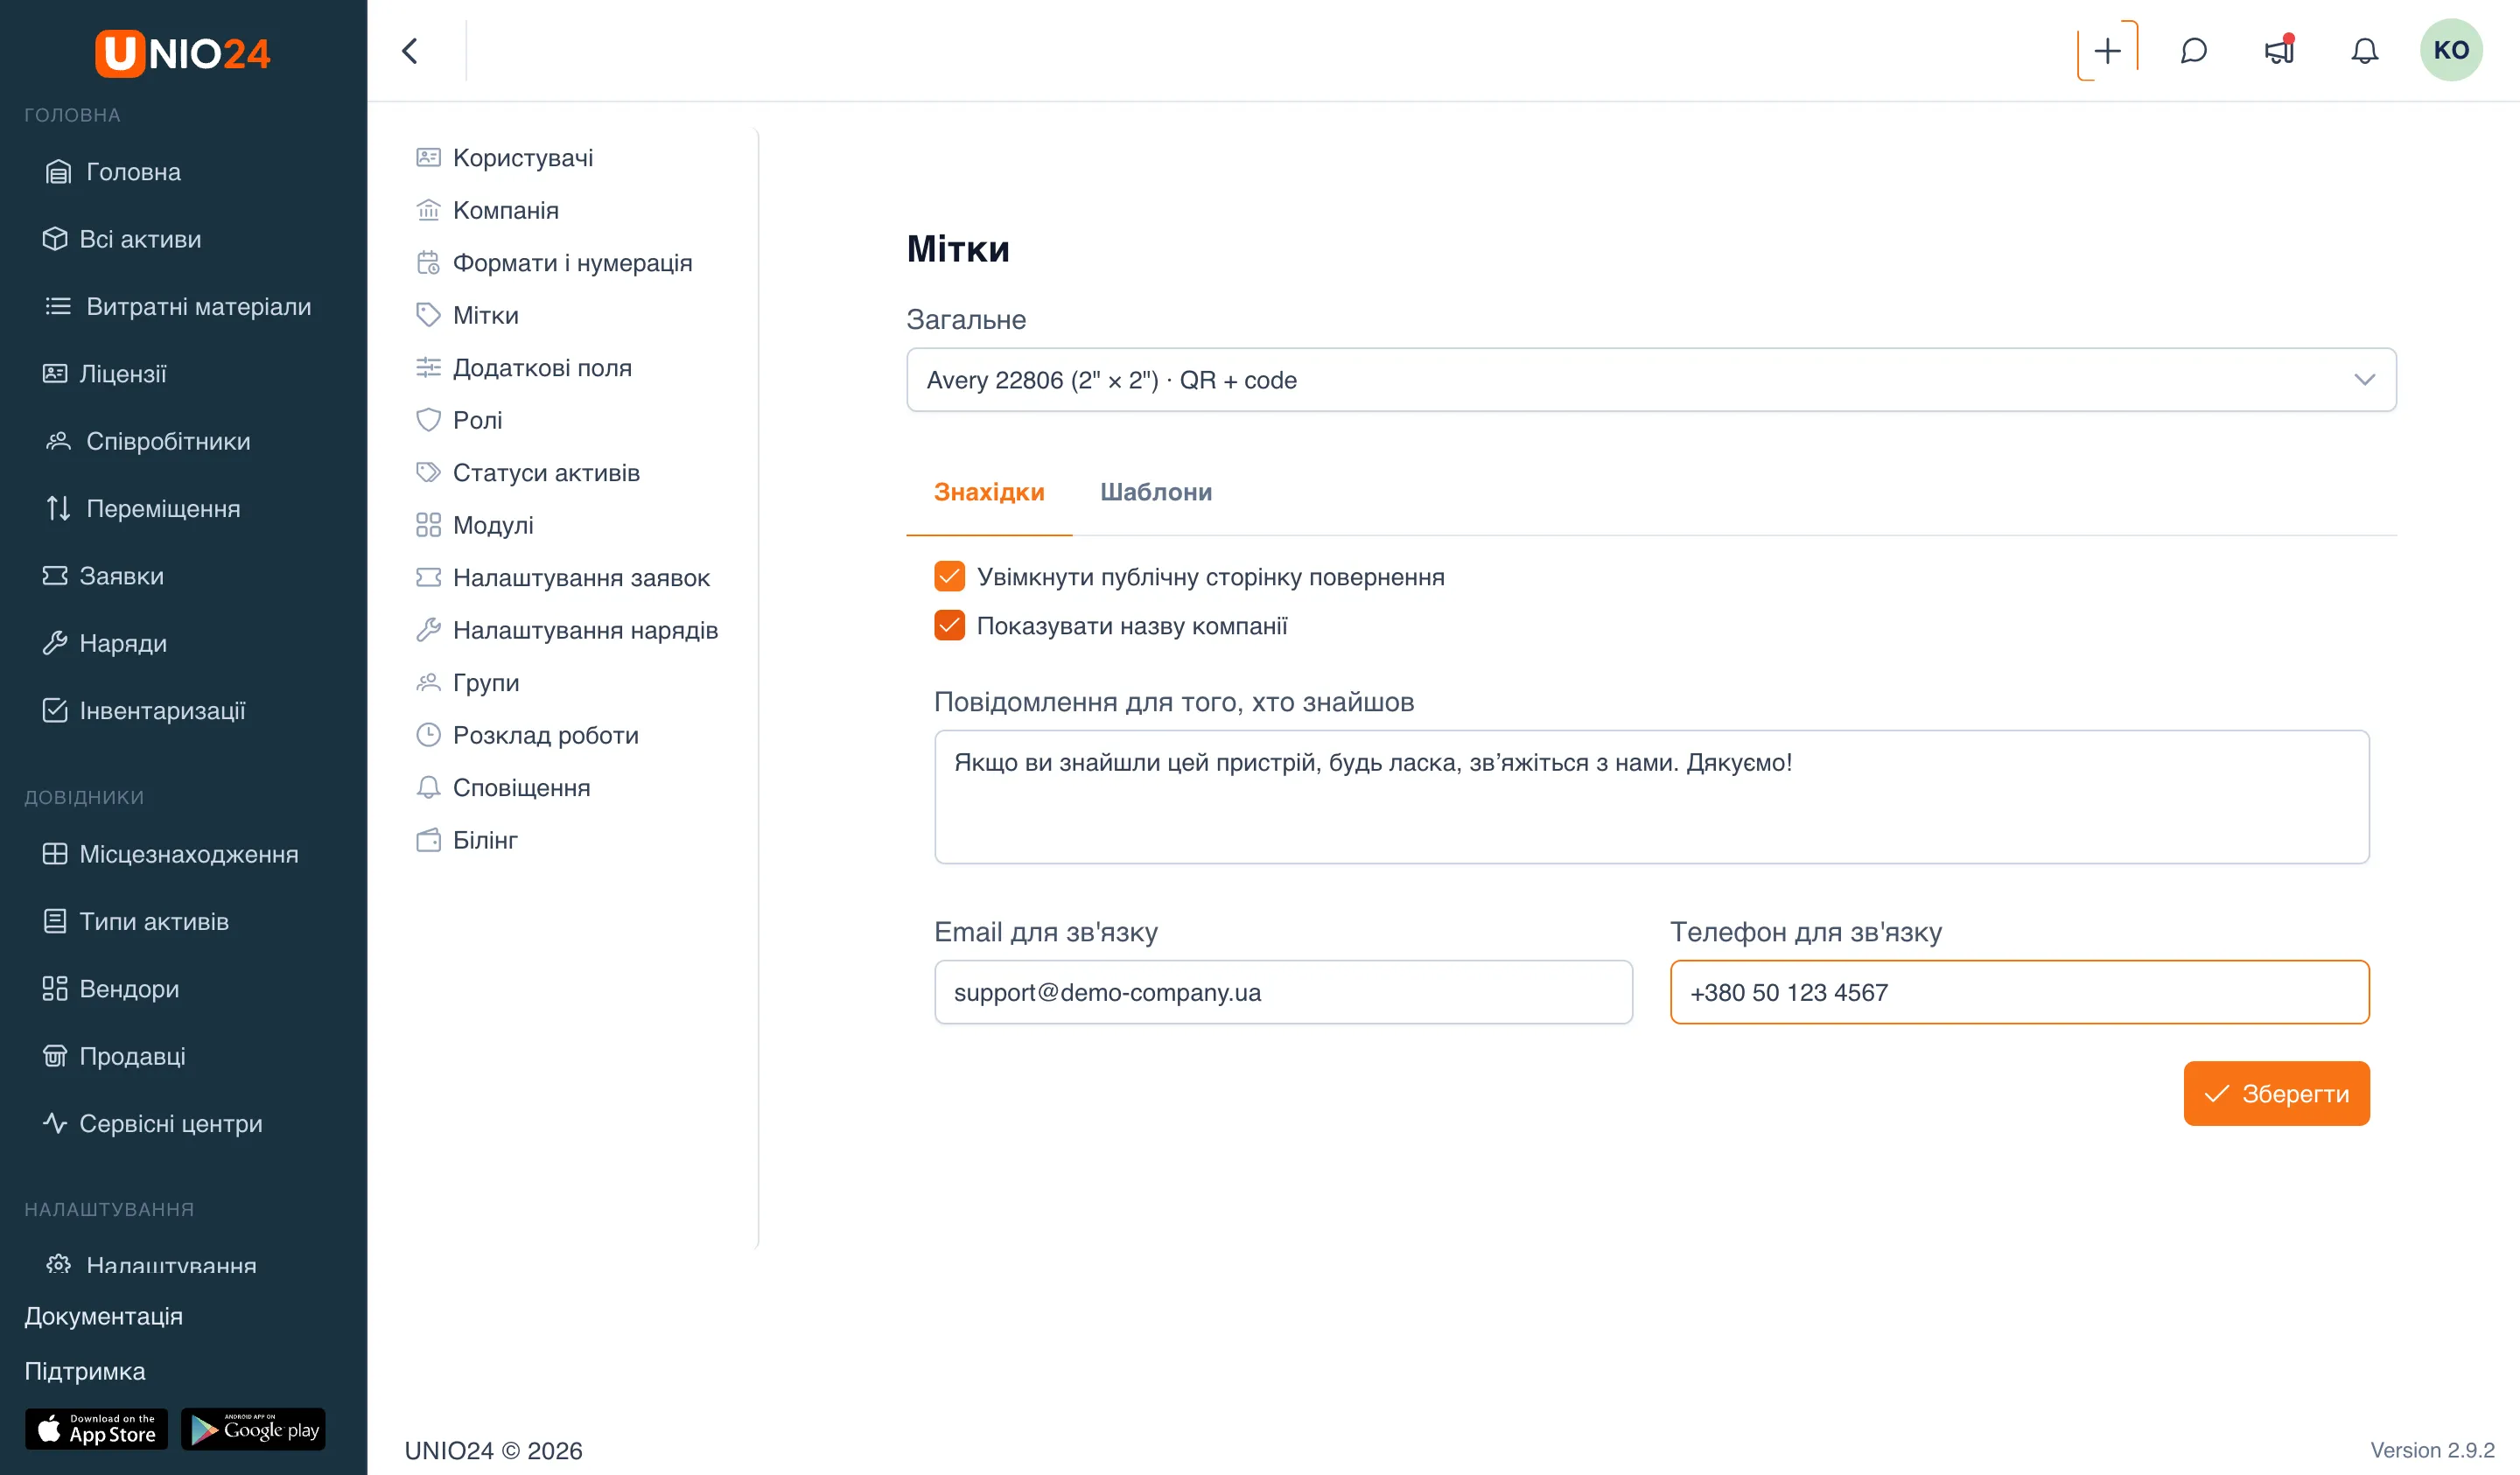Screen dimensions: 2520x1475
Task: Expand the Avery 22806 label format dropdown
Action: click(1651, 380)
